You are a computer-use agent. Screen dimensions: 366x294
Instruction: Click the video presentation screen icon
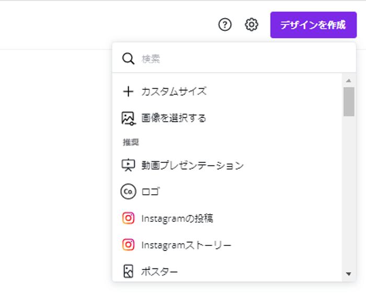tap(128, 166)
